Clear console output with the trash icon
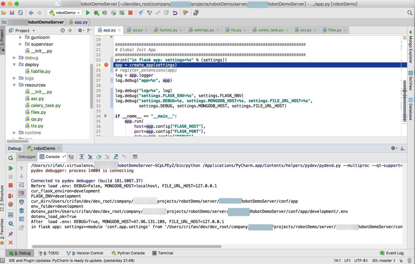Viewport: 415px width, 264px height. (21, 211)
